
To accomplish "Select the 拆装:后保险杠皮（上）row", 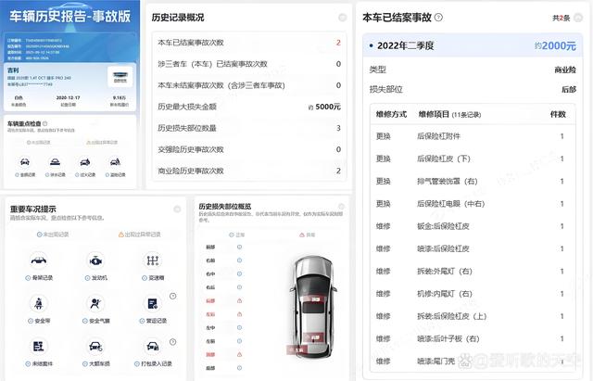I will (x=473, y=316).
